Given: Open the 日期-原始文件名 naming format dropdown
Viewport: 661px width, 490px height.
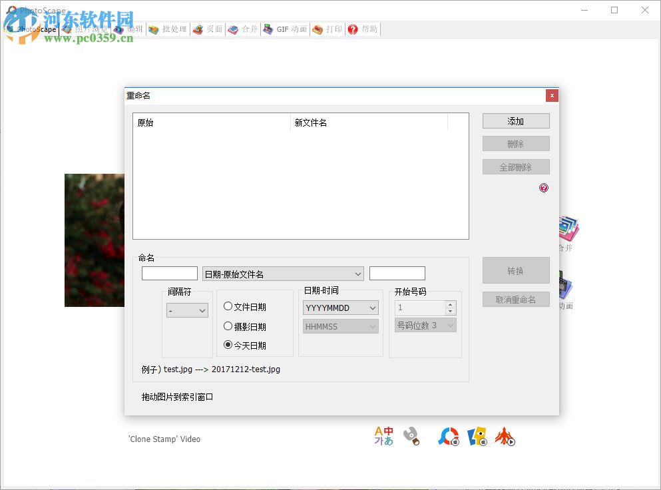Looking at the screenshot, I should click(283, 273).
